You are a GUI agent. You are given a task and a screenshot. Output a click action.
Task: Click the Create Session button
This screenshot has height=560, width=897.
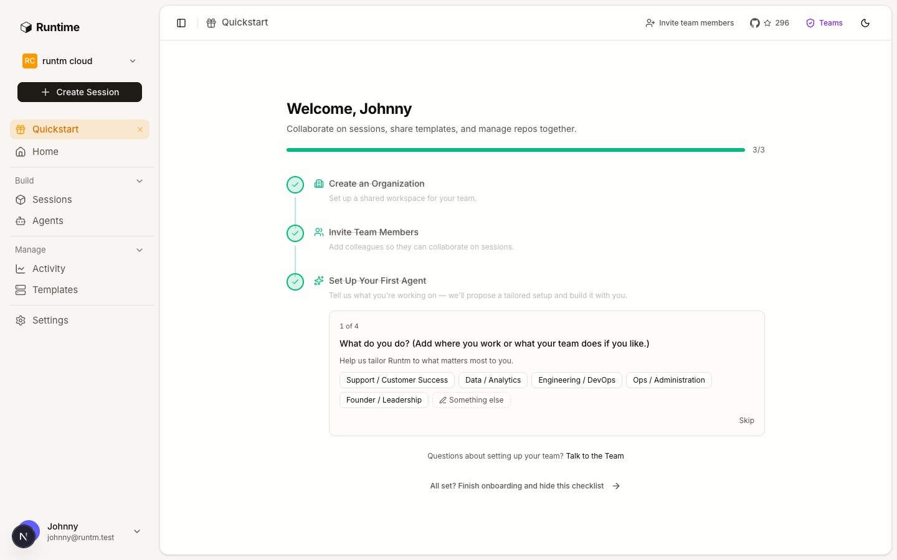80,92
